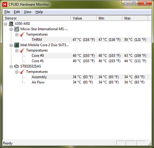The height and width of the screenshot is (148, 154).
Task: Click Core #0 max value 43 °C (109 °F)
Action: (x=135, y=56)
